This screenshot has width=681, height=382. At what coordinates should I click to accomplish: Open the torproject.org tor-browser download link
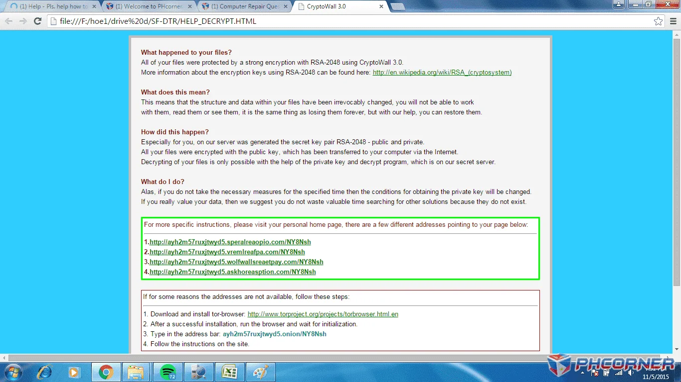click(x=323, y=314)
